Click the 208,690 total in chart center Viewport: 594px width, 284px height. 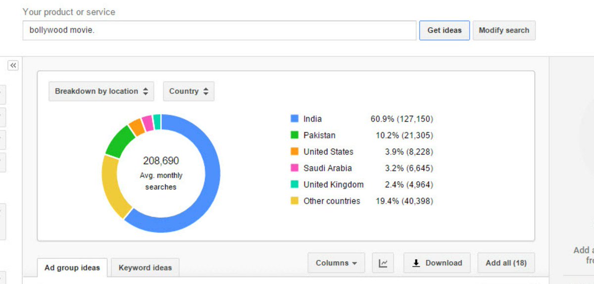pyautogui.click(x=161, y=161)
